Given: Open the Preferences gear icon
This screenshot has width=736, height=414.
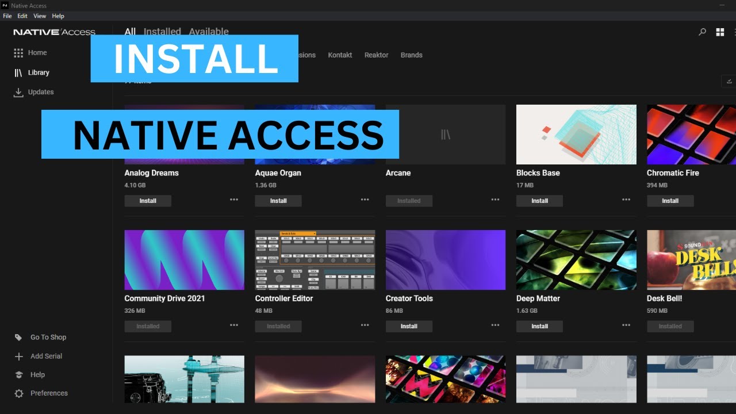Looking at the screenshot, I should tap(18, 393).
